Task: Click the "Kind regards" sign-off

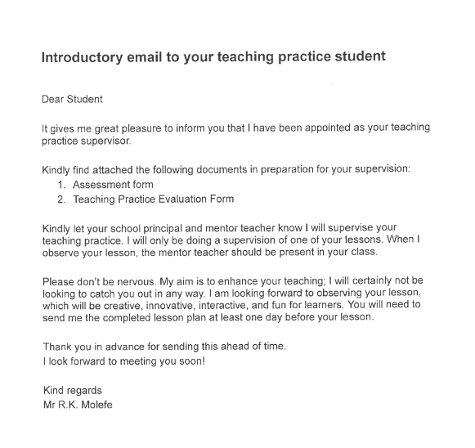Action: (x=73, y=390)
